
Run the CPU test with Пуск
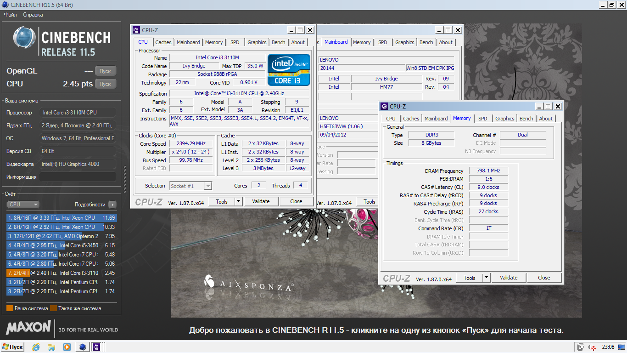point(105,84)
